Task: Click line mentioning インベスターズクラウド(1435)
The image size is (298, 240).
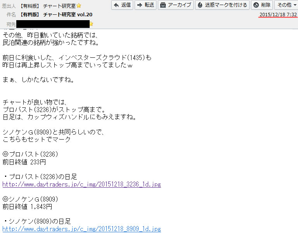Action: 77,57
